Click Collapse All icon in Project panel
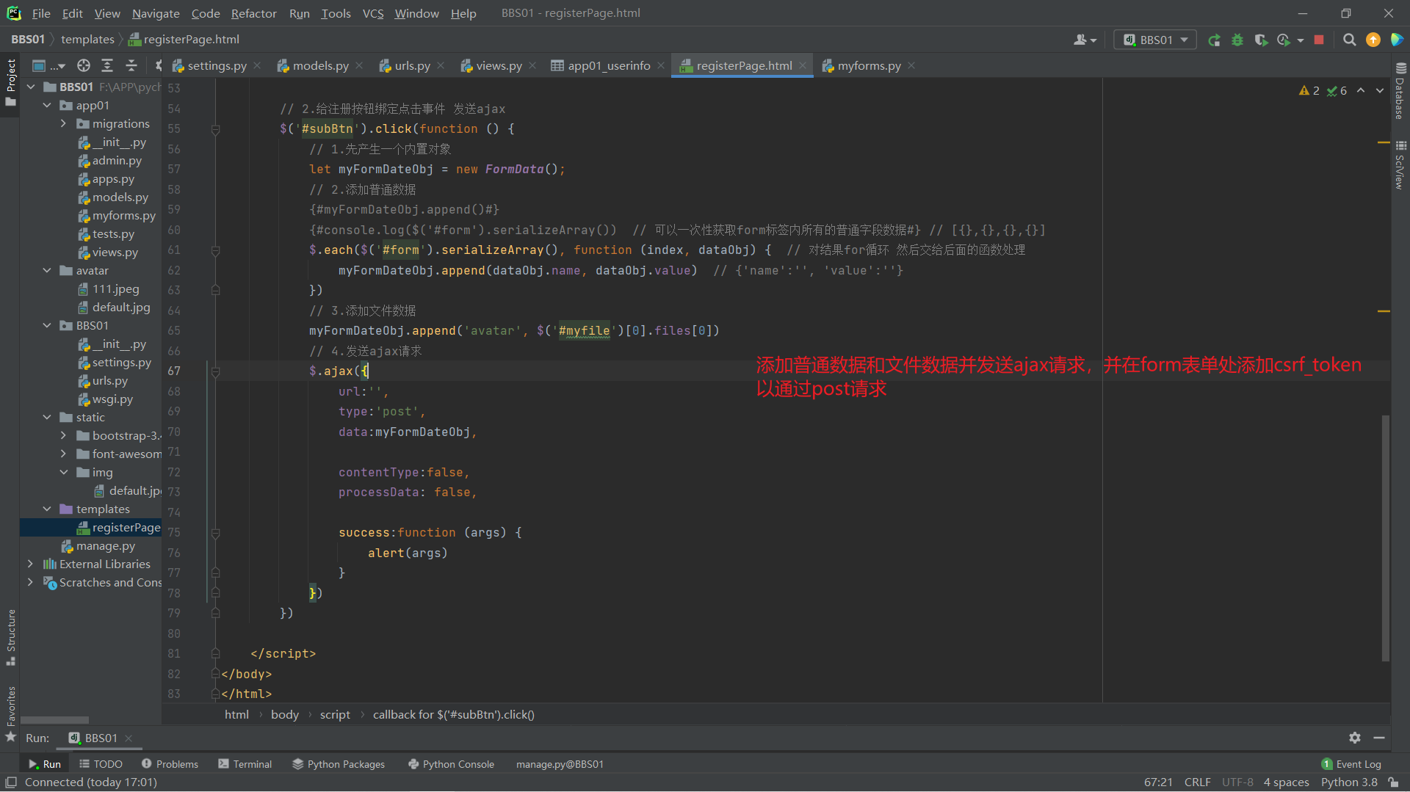The width and height of the screenshot is (1410, 792). tap(131, 66)
